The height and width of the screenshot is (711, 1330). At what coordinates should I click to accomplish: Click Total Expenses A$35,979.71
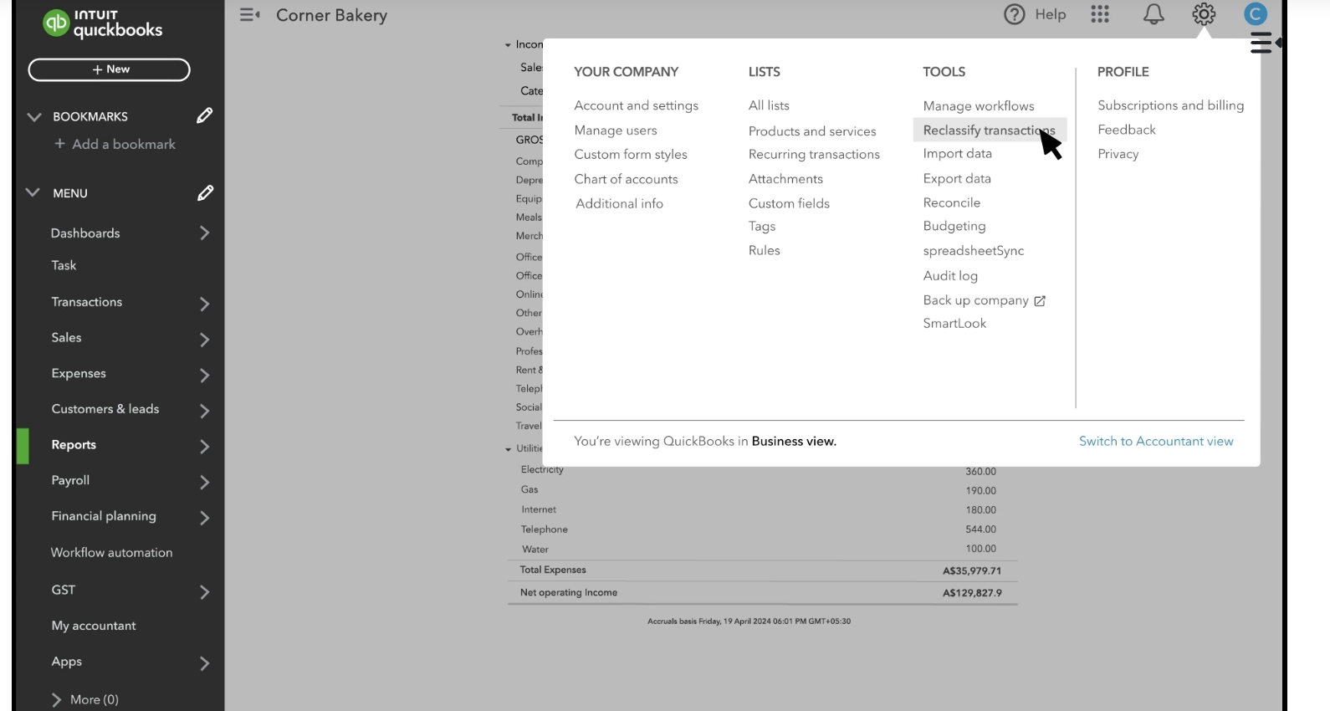tap(972, 571)
